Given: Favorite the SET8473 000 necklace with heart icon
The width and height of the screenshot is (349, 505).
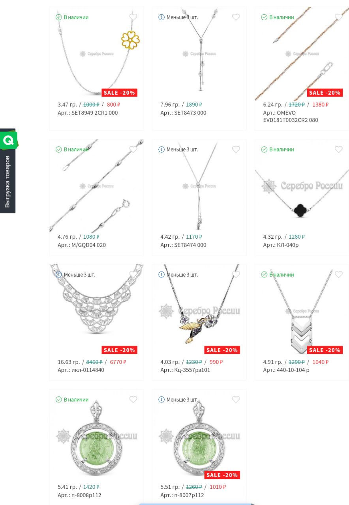Looking at the screenshot, I should point(236,17).
